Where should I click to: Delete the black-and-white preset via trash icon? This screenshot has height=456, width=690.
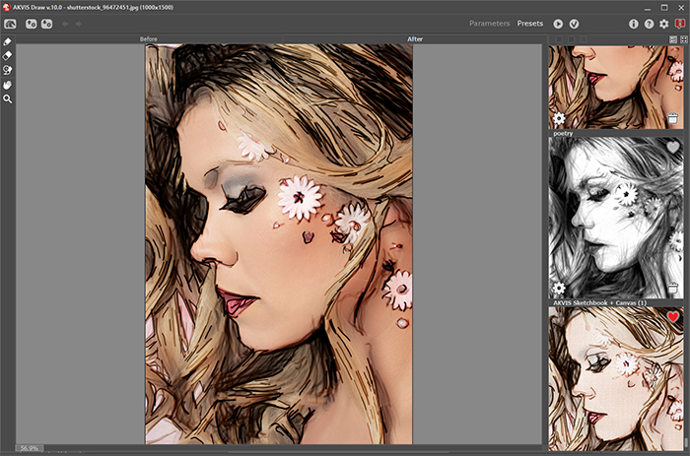click(x=672, y=288)
